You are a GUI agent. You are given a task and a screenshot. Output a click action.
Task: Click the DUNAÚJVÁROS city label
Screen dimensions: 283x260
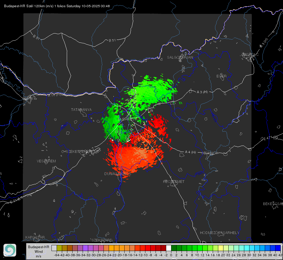[118, 174]
